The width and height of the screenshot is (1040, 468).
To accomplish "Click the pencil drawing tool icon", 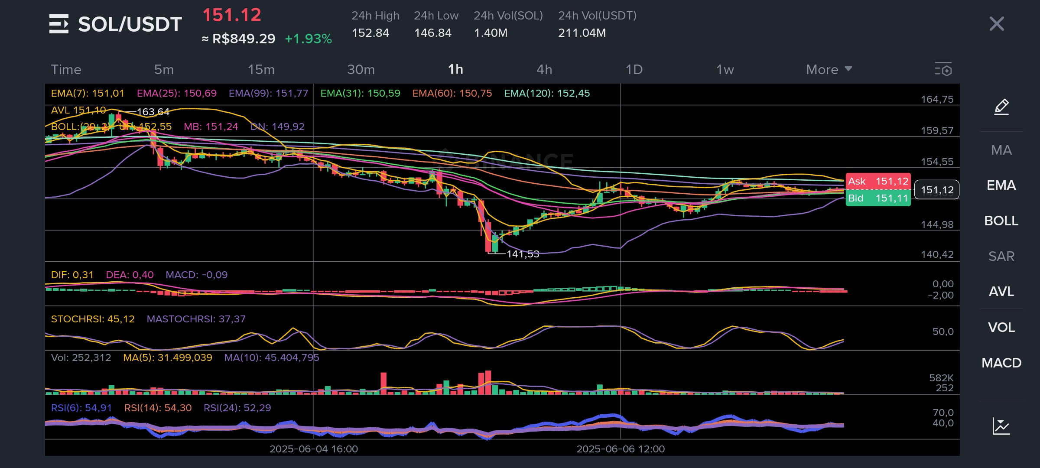I will [x=1001, y=107].
